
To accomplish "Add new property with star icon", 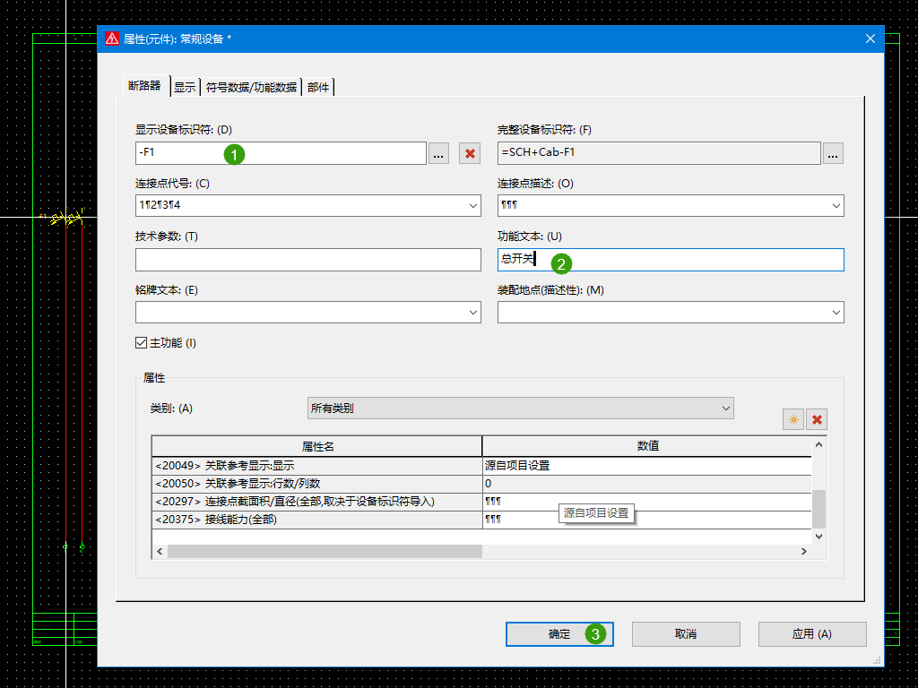I will 793,419.
